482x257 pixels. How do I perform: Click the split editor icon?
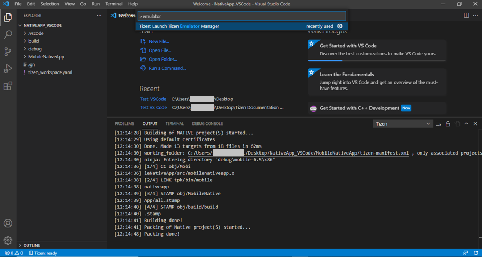[x=466, y=16]
